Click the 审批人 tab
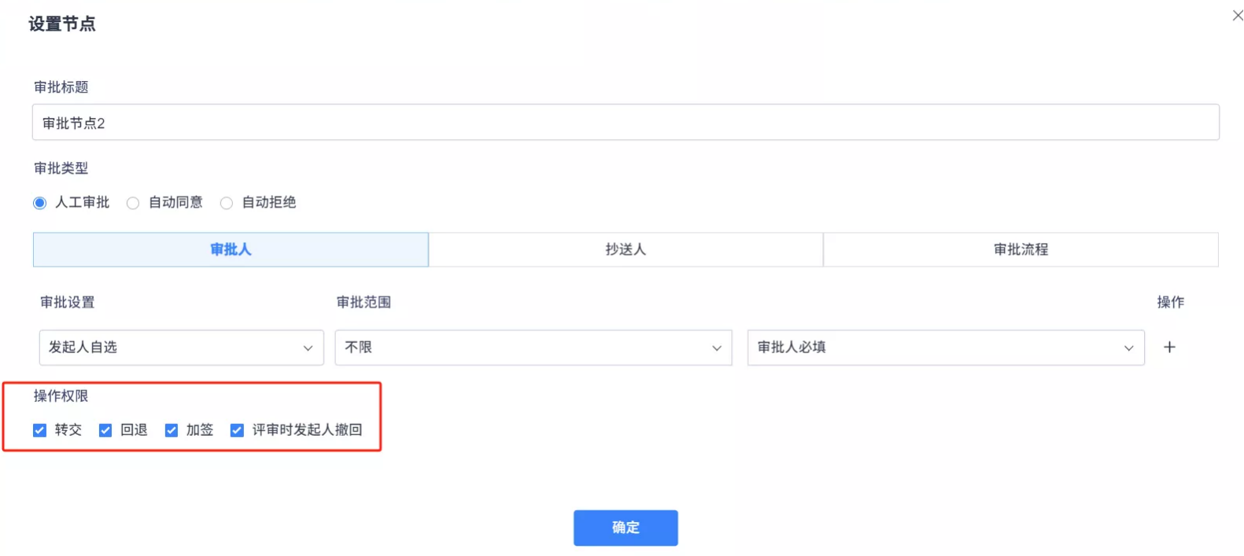1244x556 pixels. click(x=230, y=249)
